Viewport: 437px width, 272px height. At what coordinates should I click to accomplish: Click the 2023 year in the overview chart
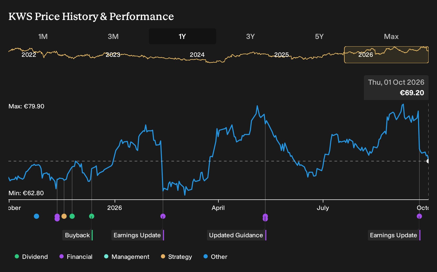(x=113, y=55)
